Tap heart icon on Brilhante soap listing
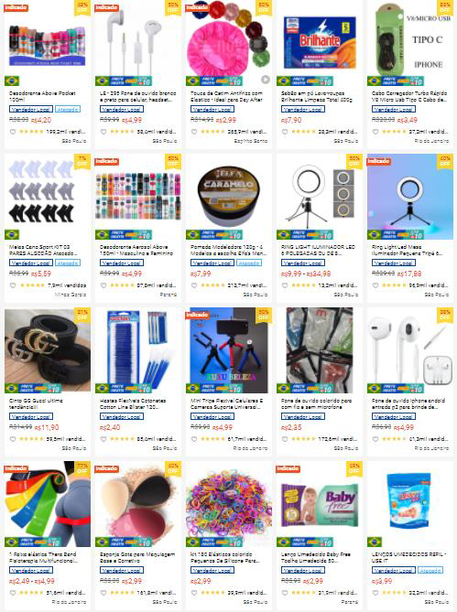 coord(284,132)
